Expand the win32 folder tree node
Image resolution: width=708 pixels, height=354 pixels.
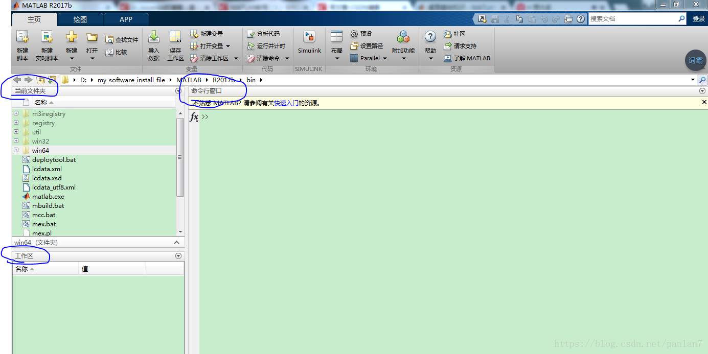[16, 141]
